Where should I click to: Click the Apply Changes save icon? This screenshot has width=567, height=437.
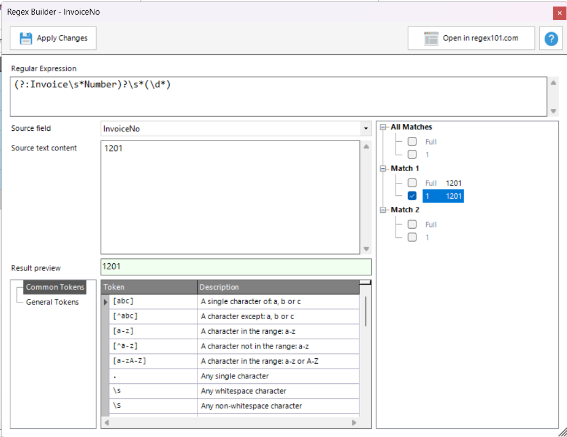26,39
